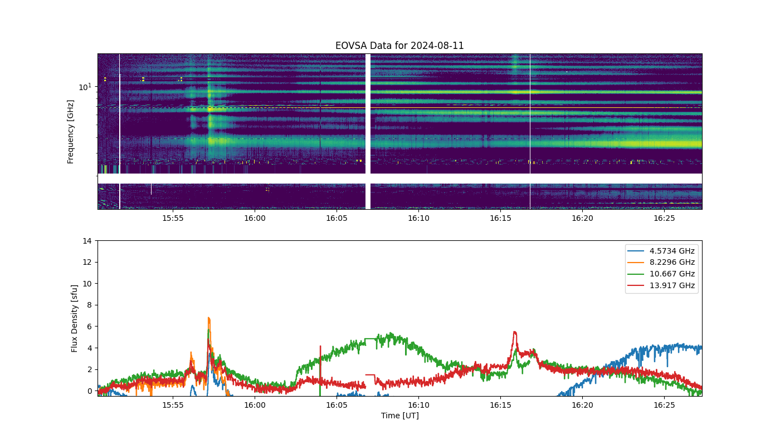Click the 12 tick on the flux density axis
This screenshot has width=780, height=445.
[88, 262]
